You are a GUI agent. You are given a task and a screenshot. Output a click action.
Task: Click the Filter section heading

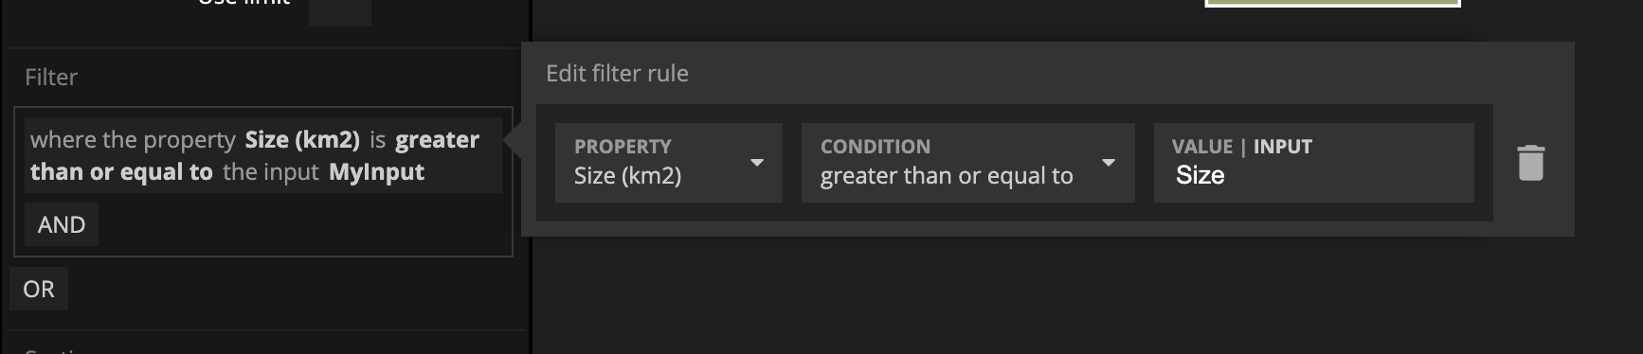tap(51, 78)
